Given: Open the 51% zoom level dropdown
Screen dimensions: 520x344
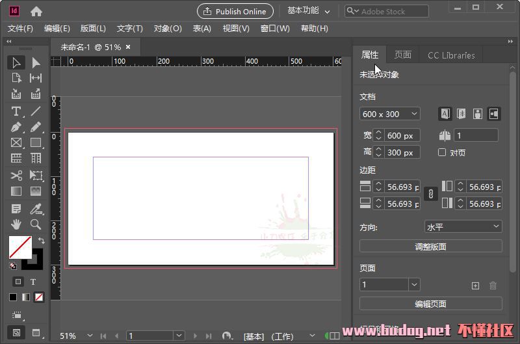Looking at the screenshot, I should pyautogui.click(x=90, y=336).
